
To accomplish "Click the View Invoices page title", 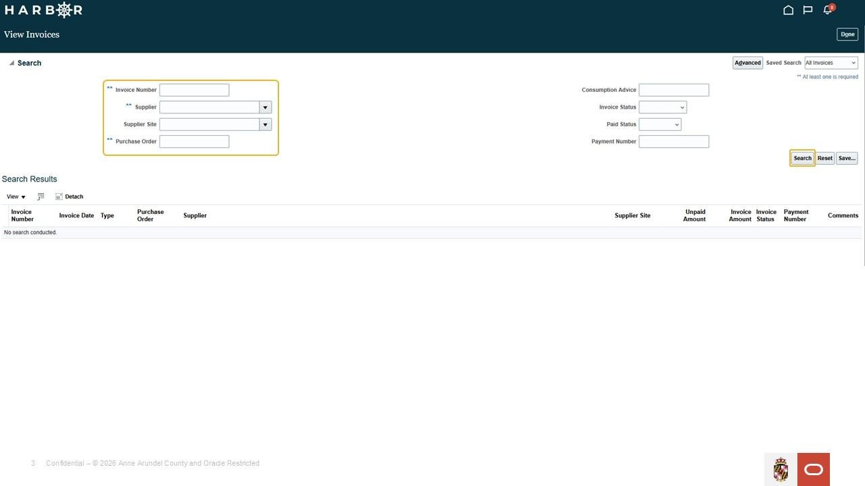I will coord(32,34).
